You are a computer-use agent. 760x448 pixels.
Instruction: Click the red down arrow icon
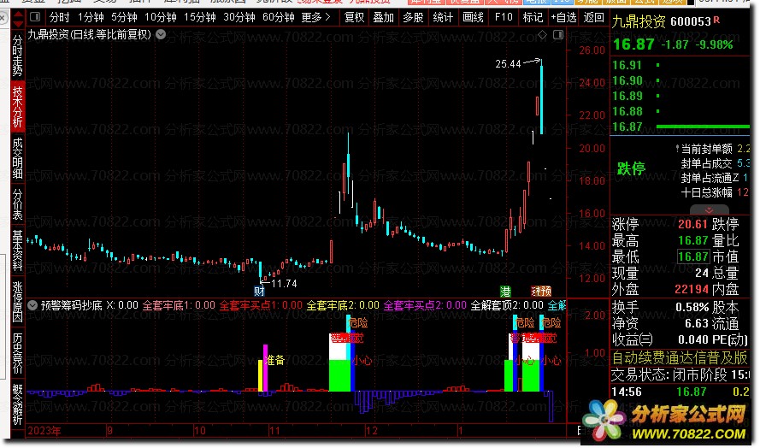18,23
